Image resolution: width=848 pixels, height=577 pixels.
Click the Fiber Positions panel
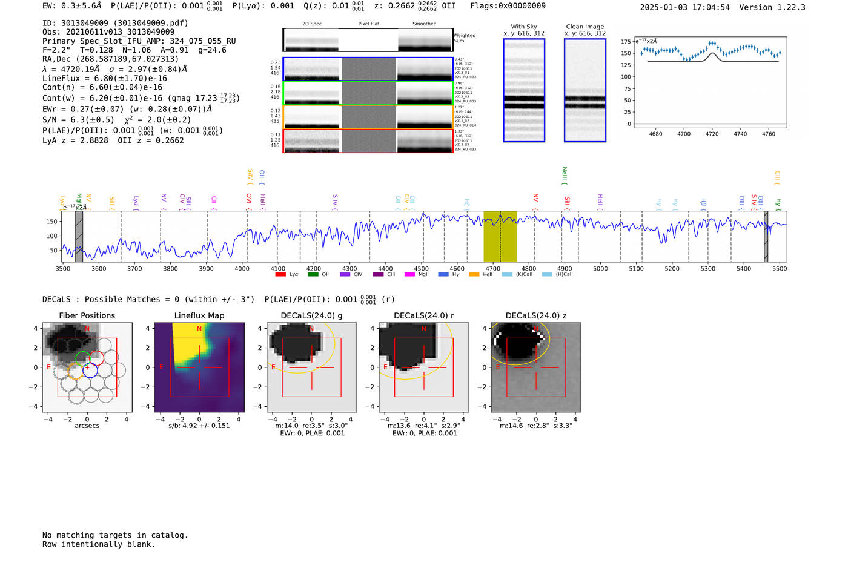point(87,367)
